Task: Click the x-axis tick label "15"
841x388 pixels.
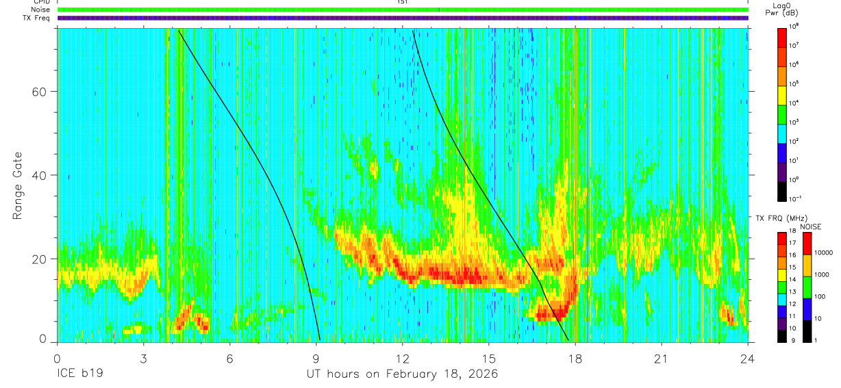Action: (489, 359)
